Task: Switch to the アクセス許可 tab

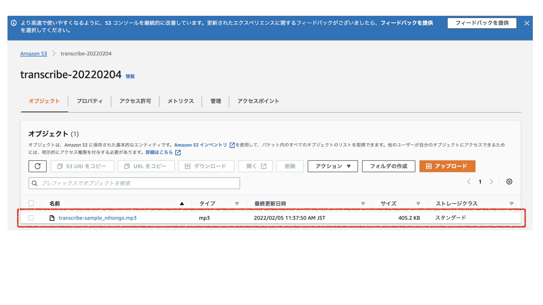Action: click(x=135, y=101)
